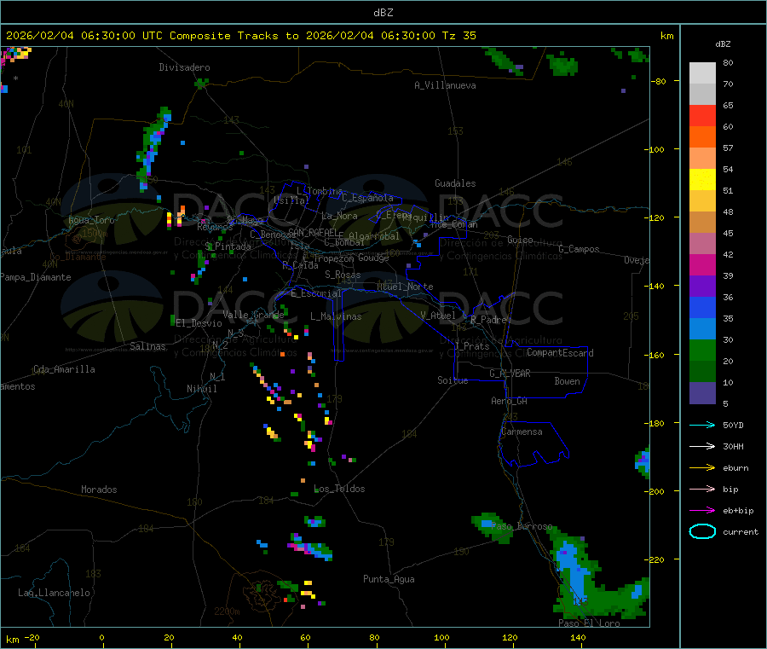Screen dimensions: 767x649
Task: Select the royal blue 35-36 dBZ swatch
Action: click(x=702, y=307)
